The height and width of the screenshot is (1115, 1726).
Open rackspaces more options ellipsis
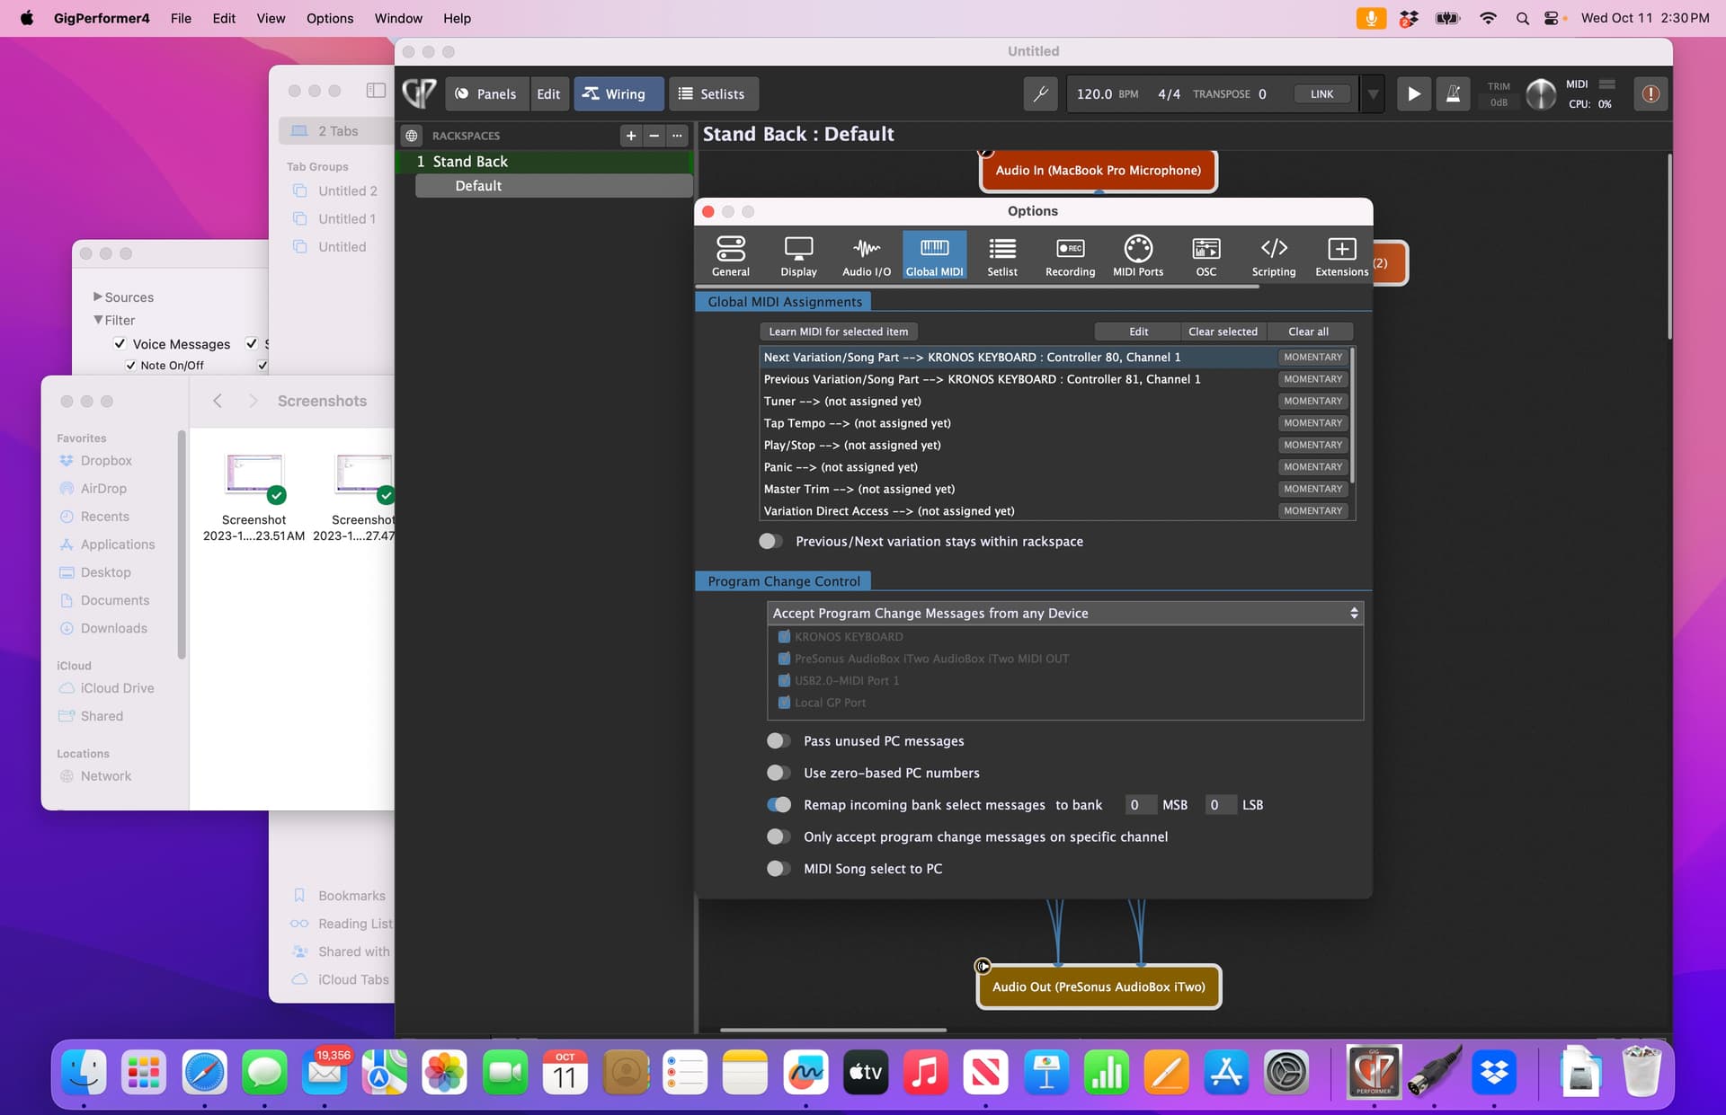click(x=677, y=136)
